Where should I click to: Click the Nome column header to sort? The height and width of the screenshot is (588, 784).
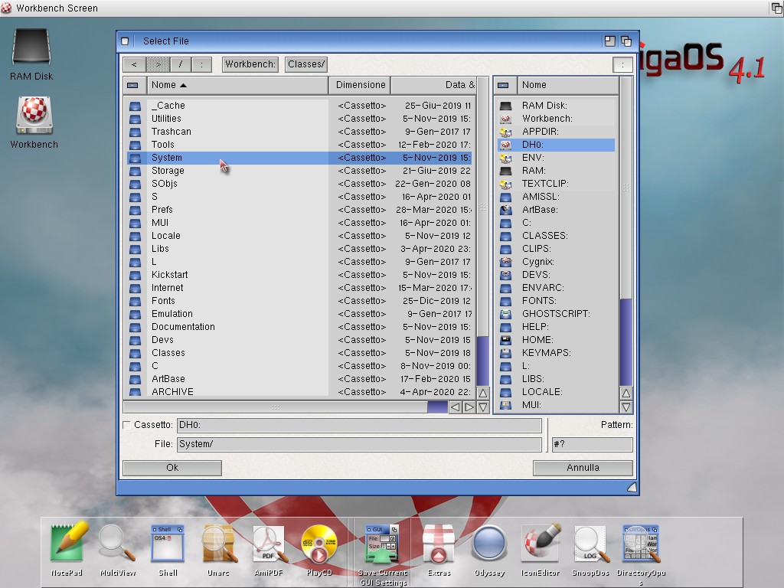click(x=236, y=85)
